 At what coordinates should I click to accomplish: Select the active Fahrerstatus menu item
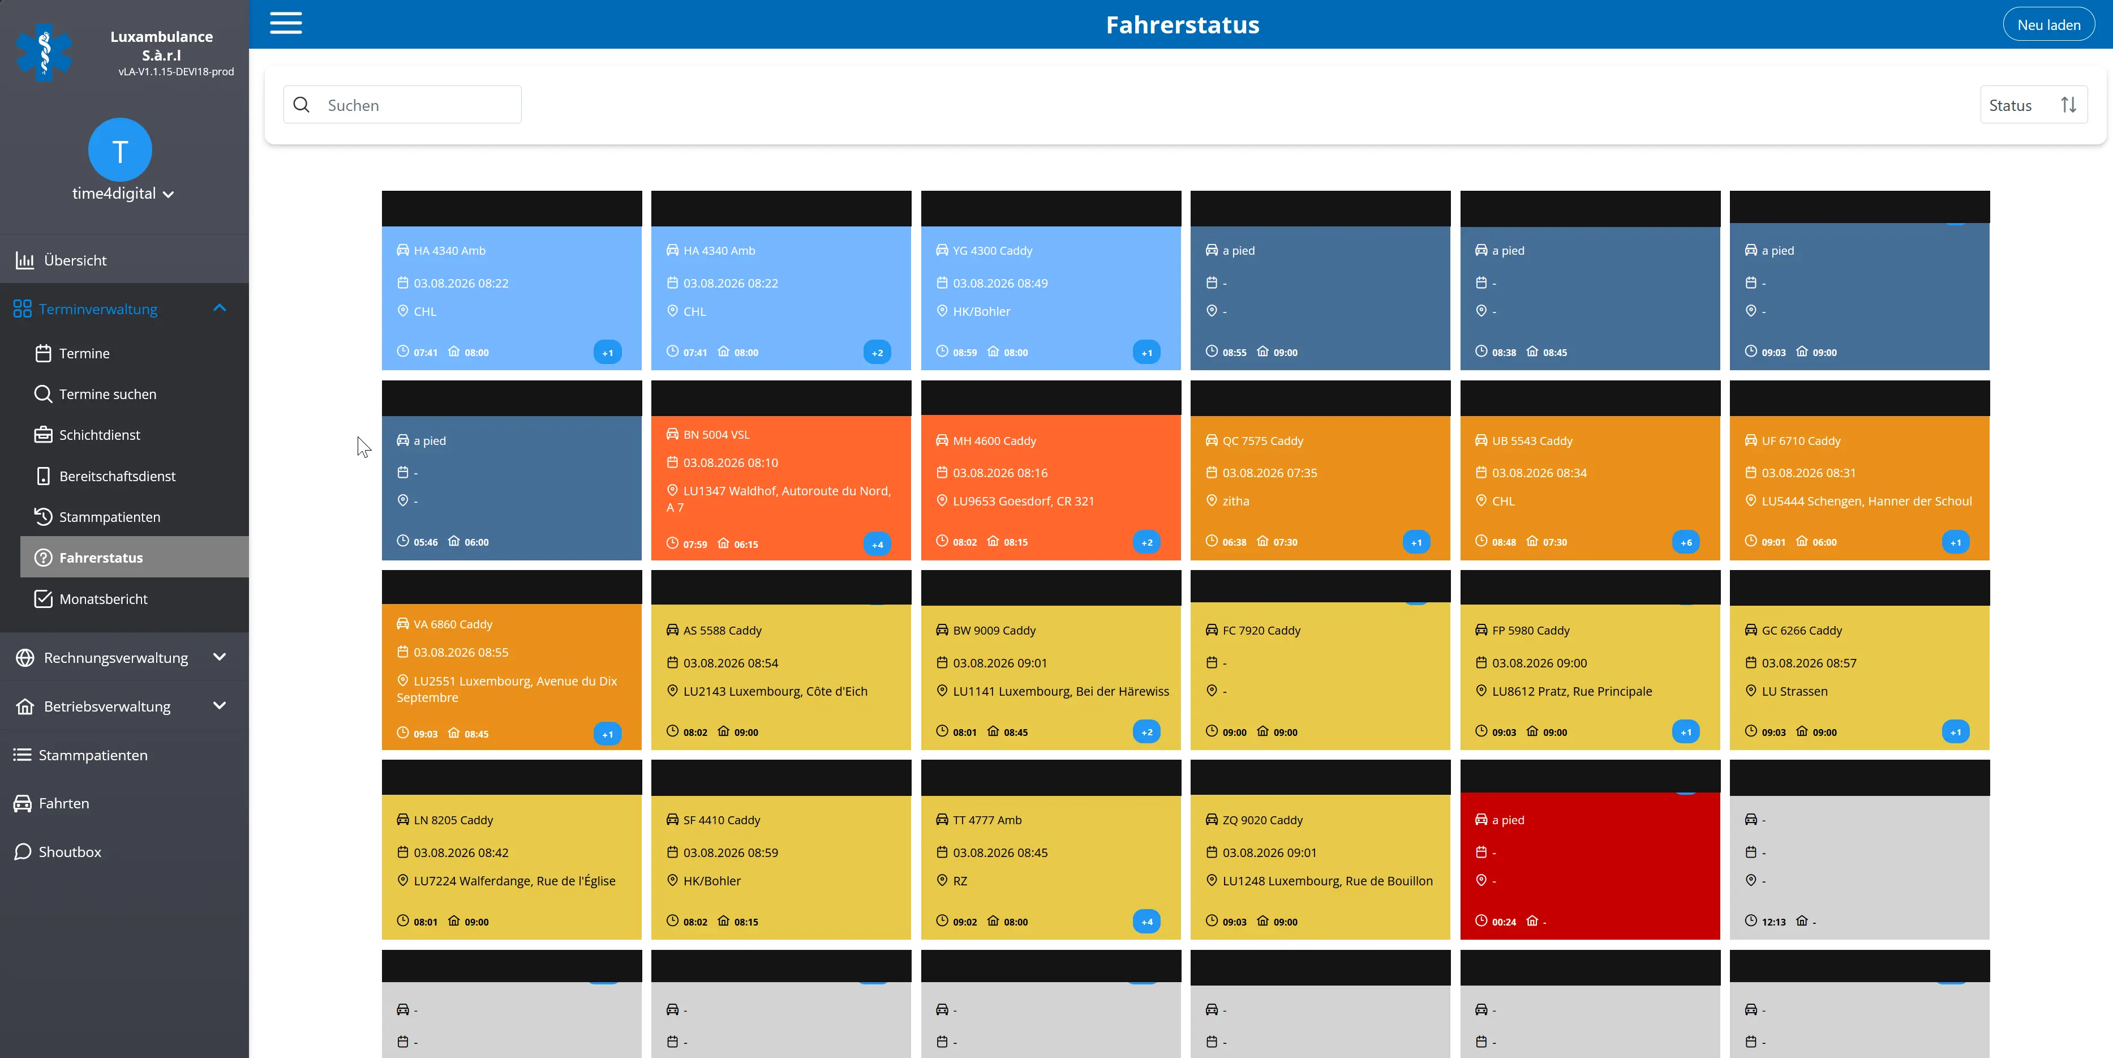click(x=135, y=558)
